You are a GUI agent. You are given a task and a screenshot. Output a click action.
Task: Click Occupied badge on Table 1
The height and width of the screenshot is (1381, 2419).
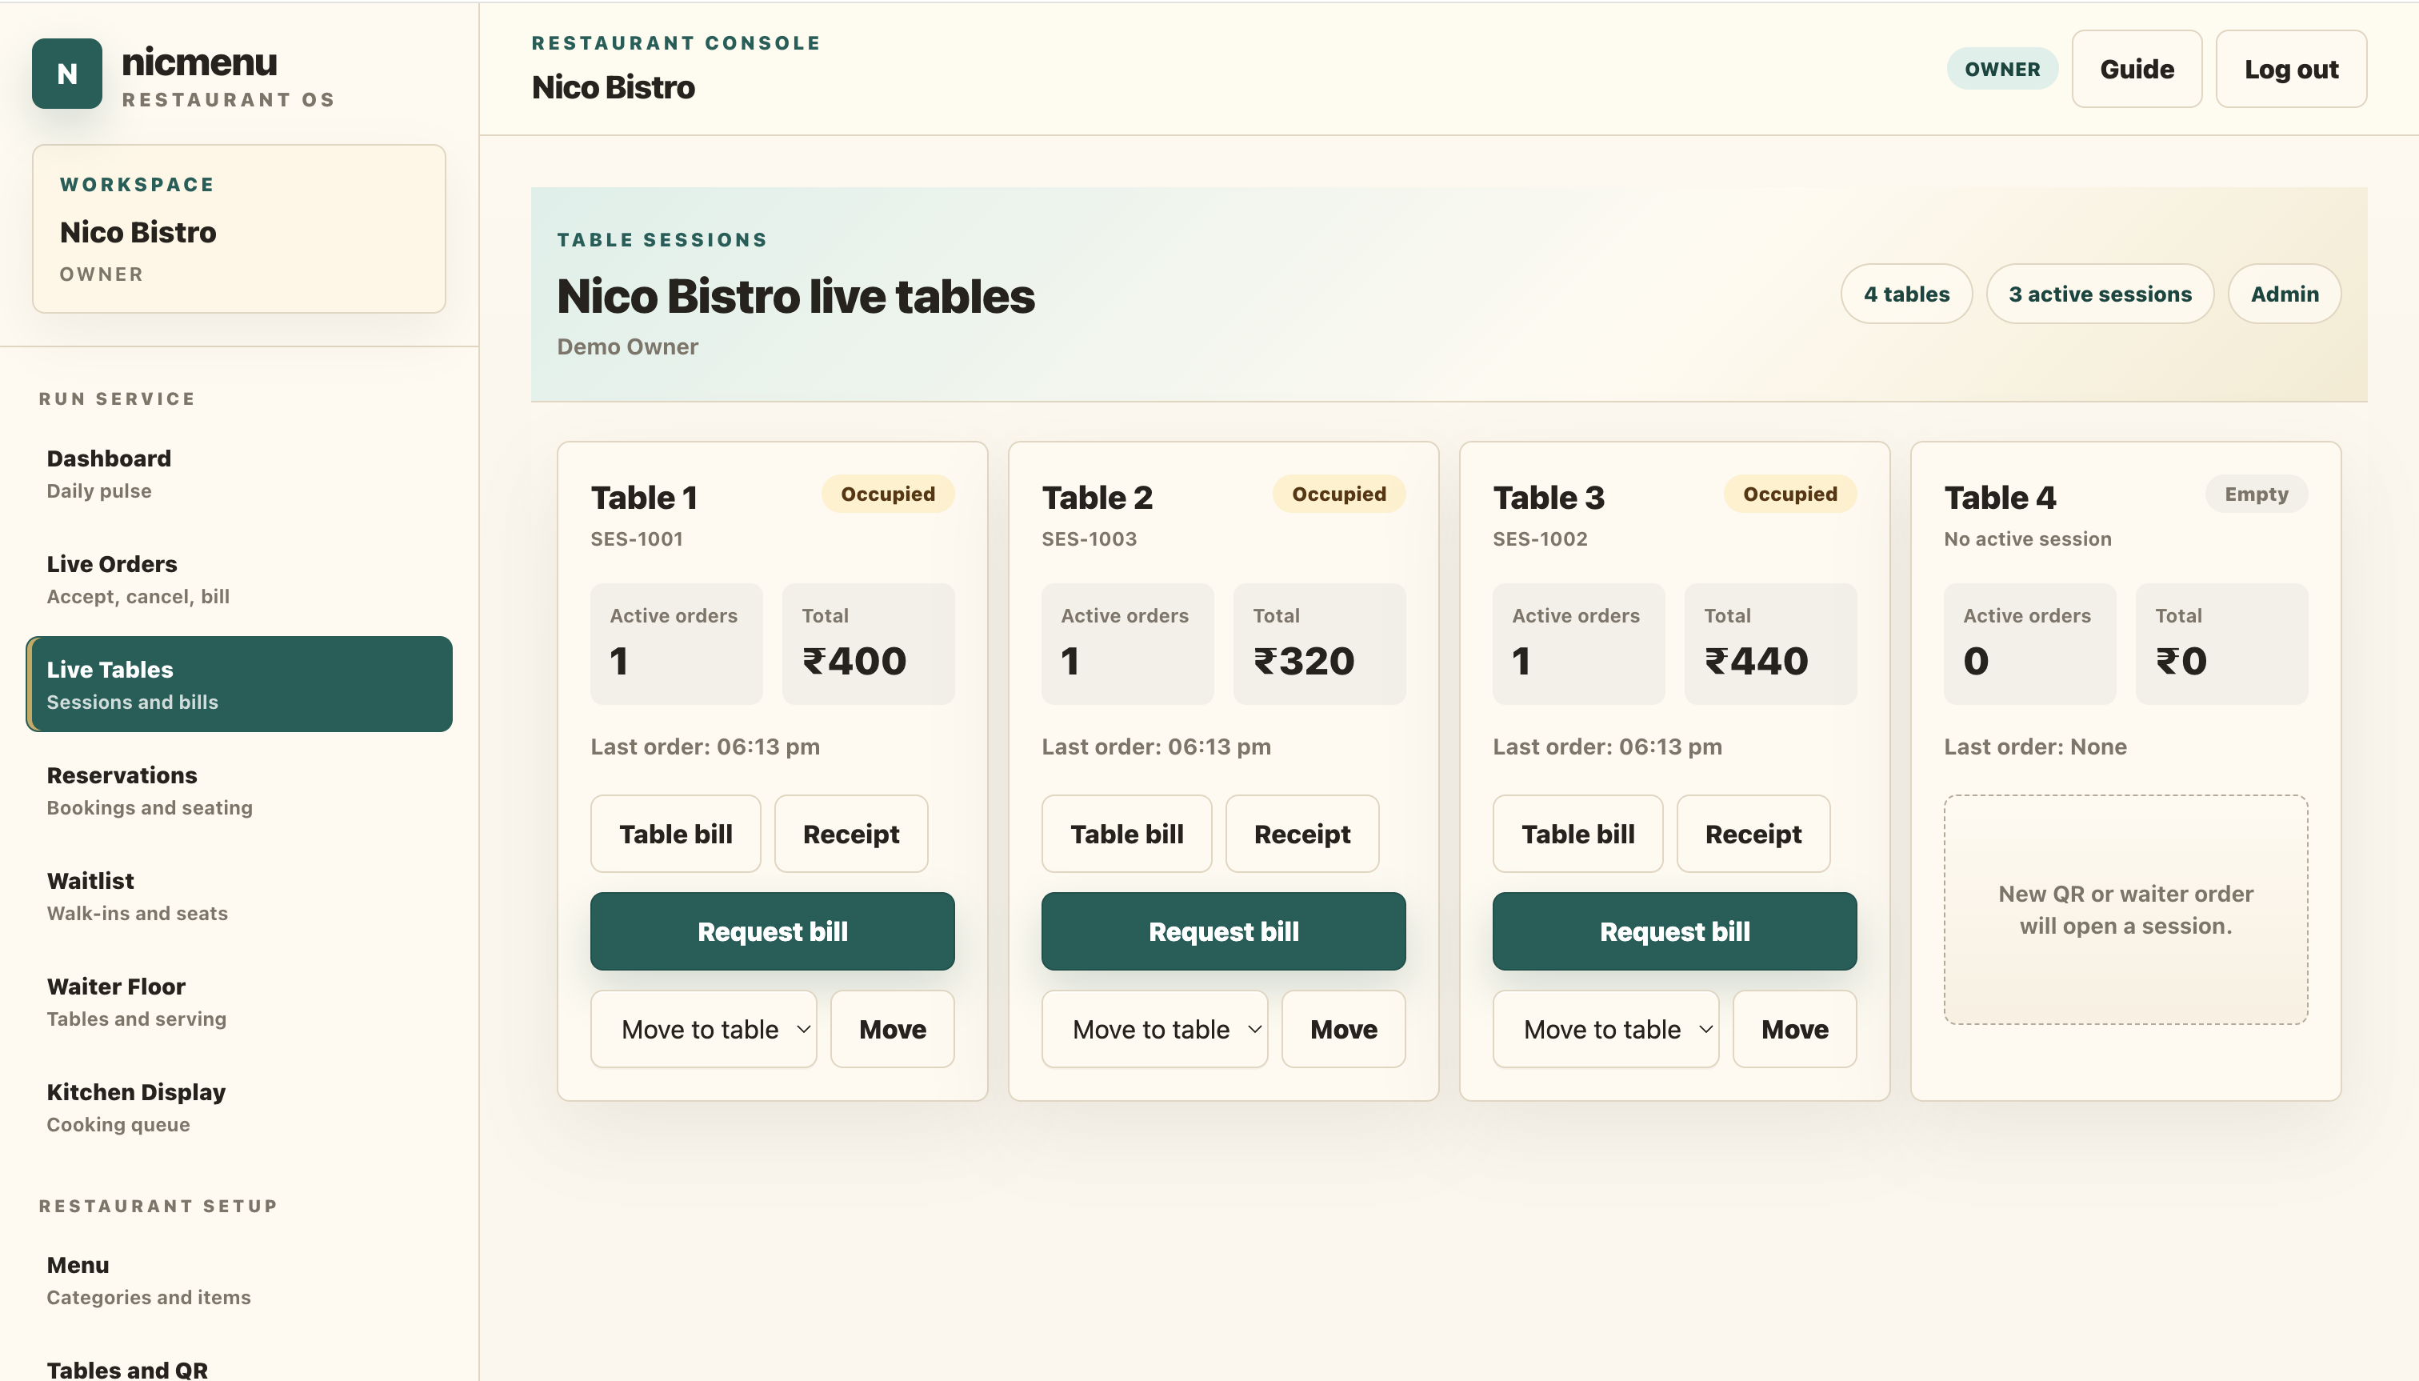[x=888, y=494]
